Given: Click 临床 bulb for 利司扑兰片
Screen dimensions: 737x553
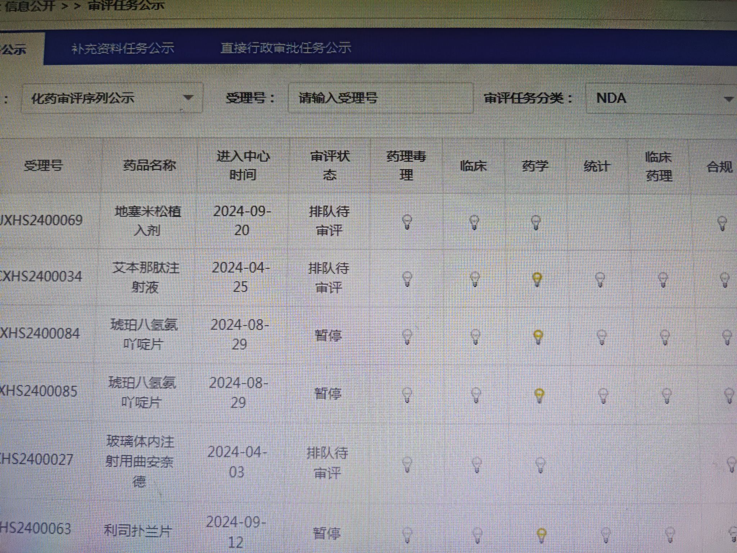Looking at the screenshot, I should click(x=478, y=535).
